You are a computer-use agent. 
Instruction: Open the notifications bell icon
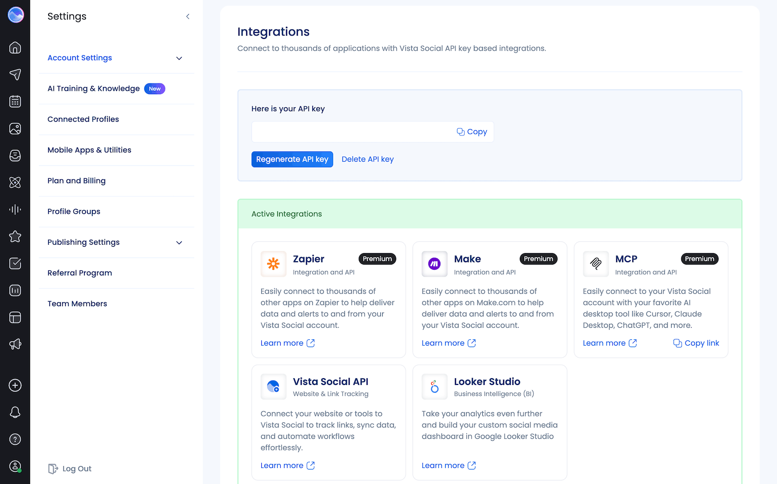point(15,412)
